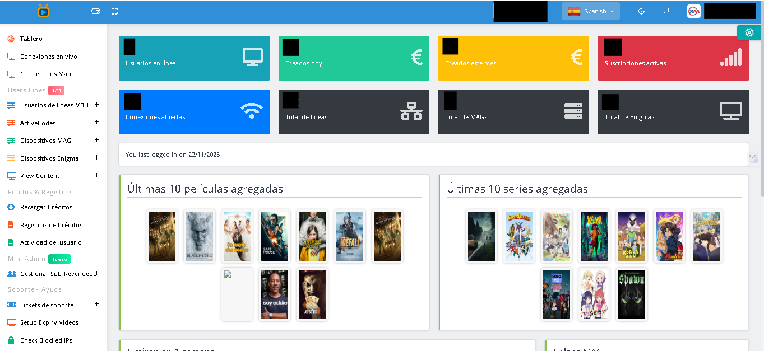Open the Spawn series poster thumbnail
This screenshot has height=351, width=764.
pos(631,294)
